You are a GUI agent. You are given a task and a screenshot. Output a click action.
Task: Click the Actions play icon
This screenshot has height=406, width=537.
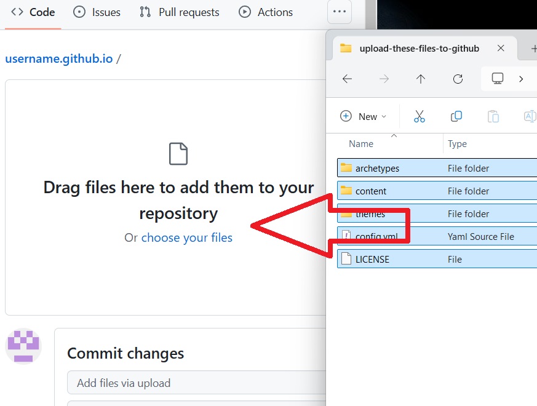coord(245,12)
